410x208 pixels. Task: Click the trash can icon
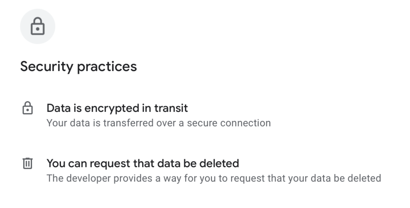[27, 164]
